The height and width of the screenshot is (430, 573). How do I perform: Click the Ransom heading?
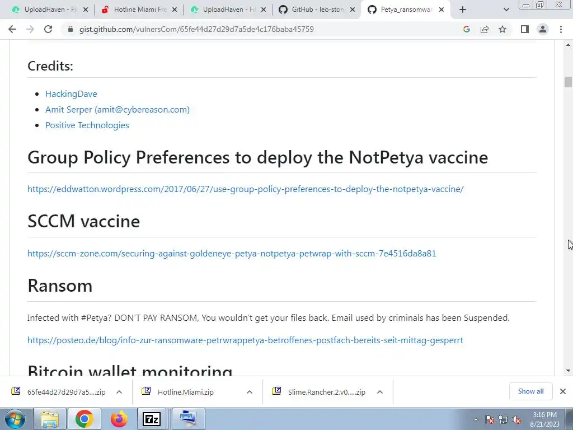click(60, 286)
